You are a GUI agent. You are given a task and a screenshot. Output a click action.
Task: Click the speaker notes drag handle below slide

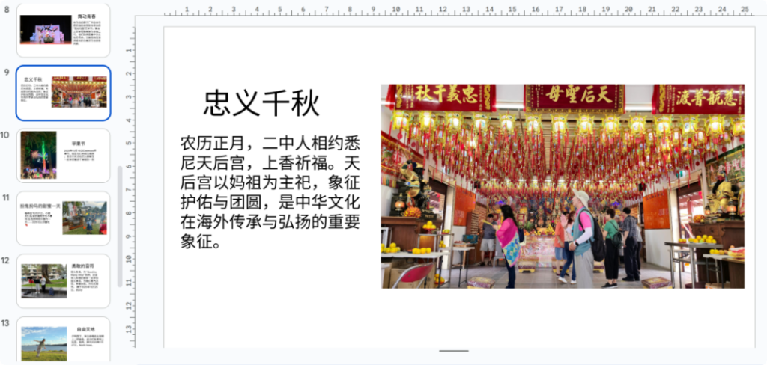[454, 350]
